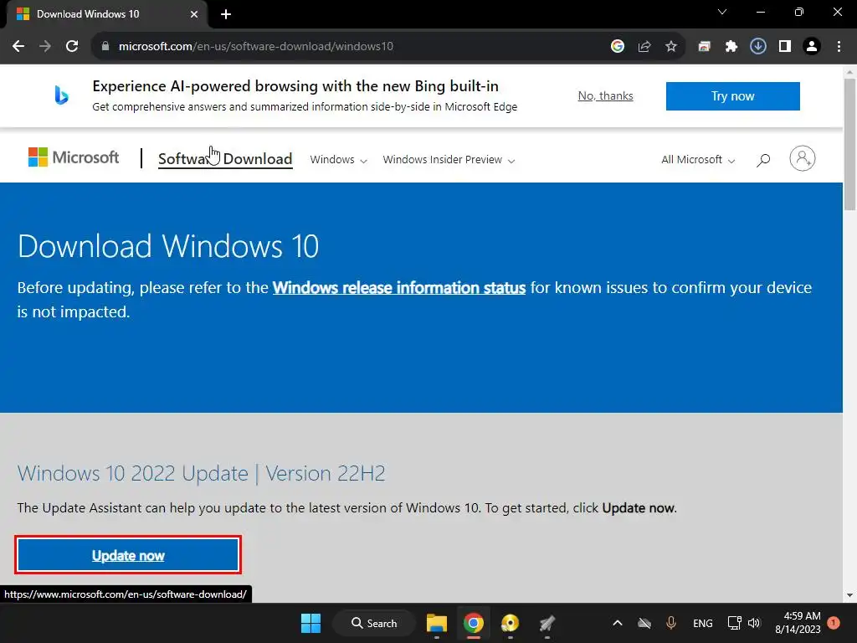
Task: Open the Chrome profile avatar
Action: pos(812,47)
